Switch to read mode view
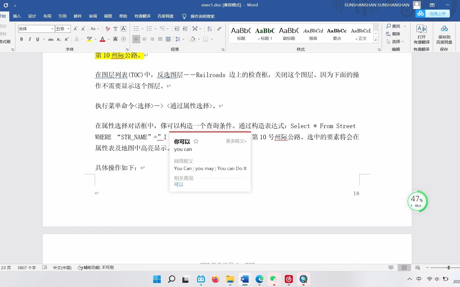The image size is (460, 287). pos(391,268)
